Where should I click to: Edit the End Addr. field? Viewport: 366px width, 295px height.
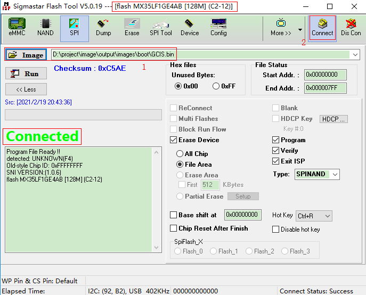(x=325, y=88)
